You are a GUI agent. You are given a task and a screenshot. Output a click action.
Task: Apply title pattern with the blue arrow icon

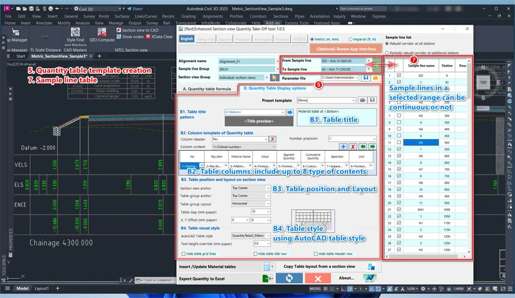click(290, 112)
